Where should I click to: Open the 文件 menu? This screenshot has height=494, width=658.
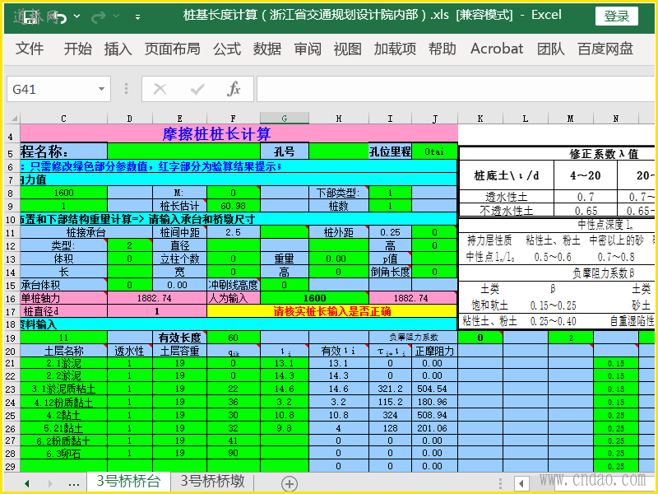(30, 49)
